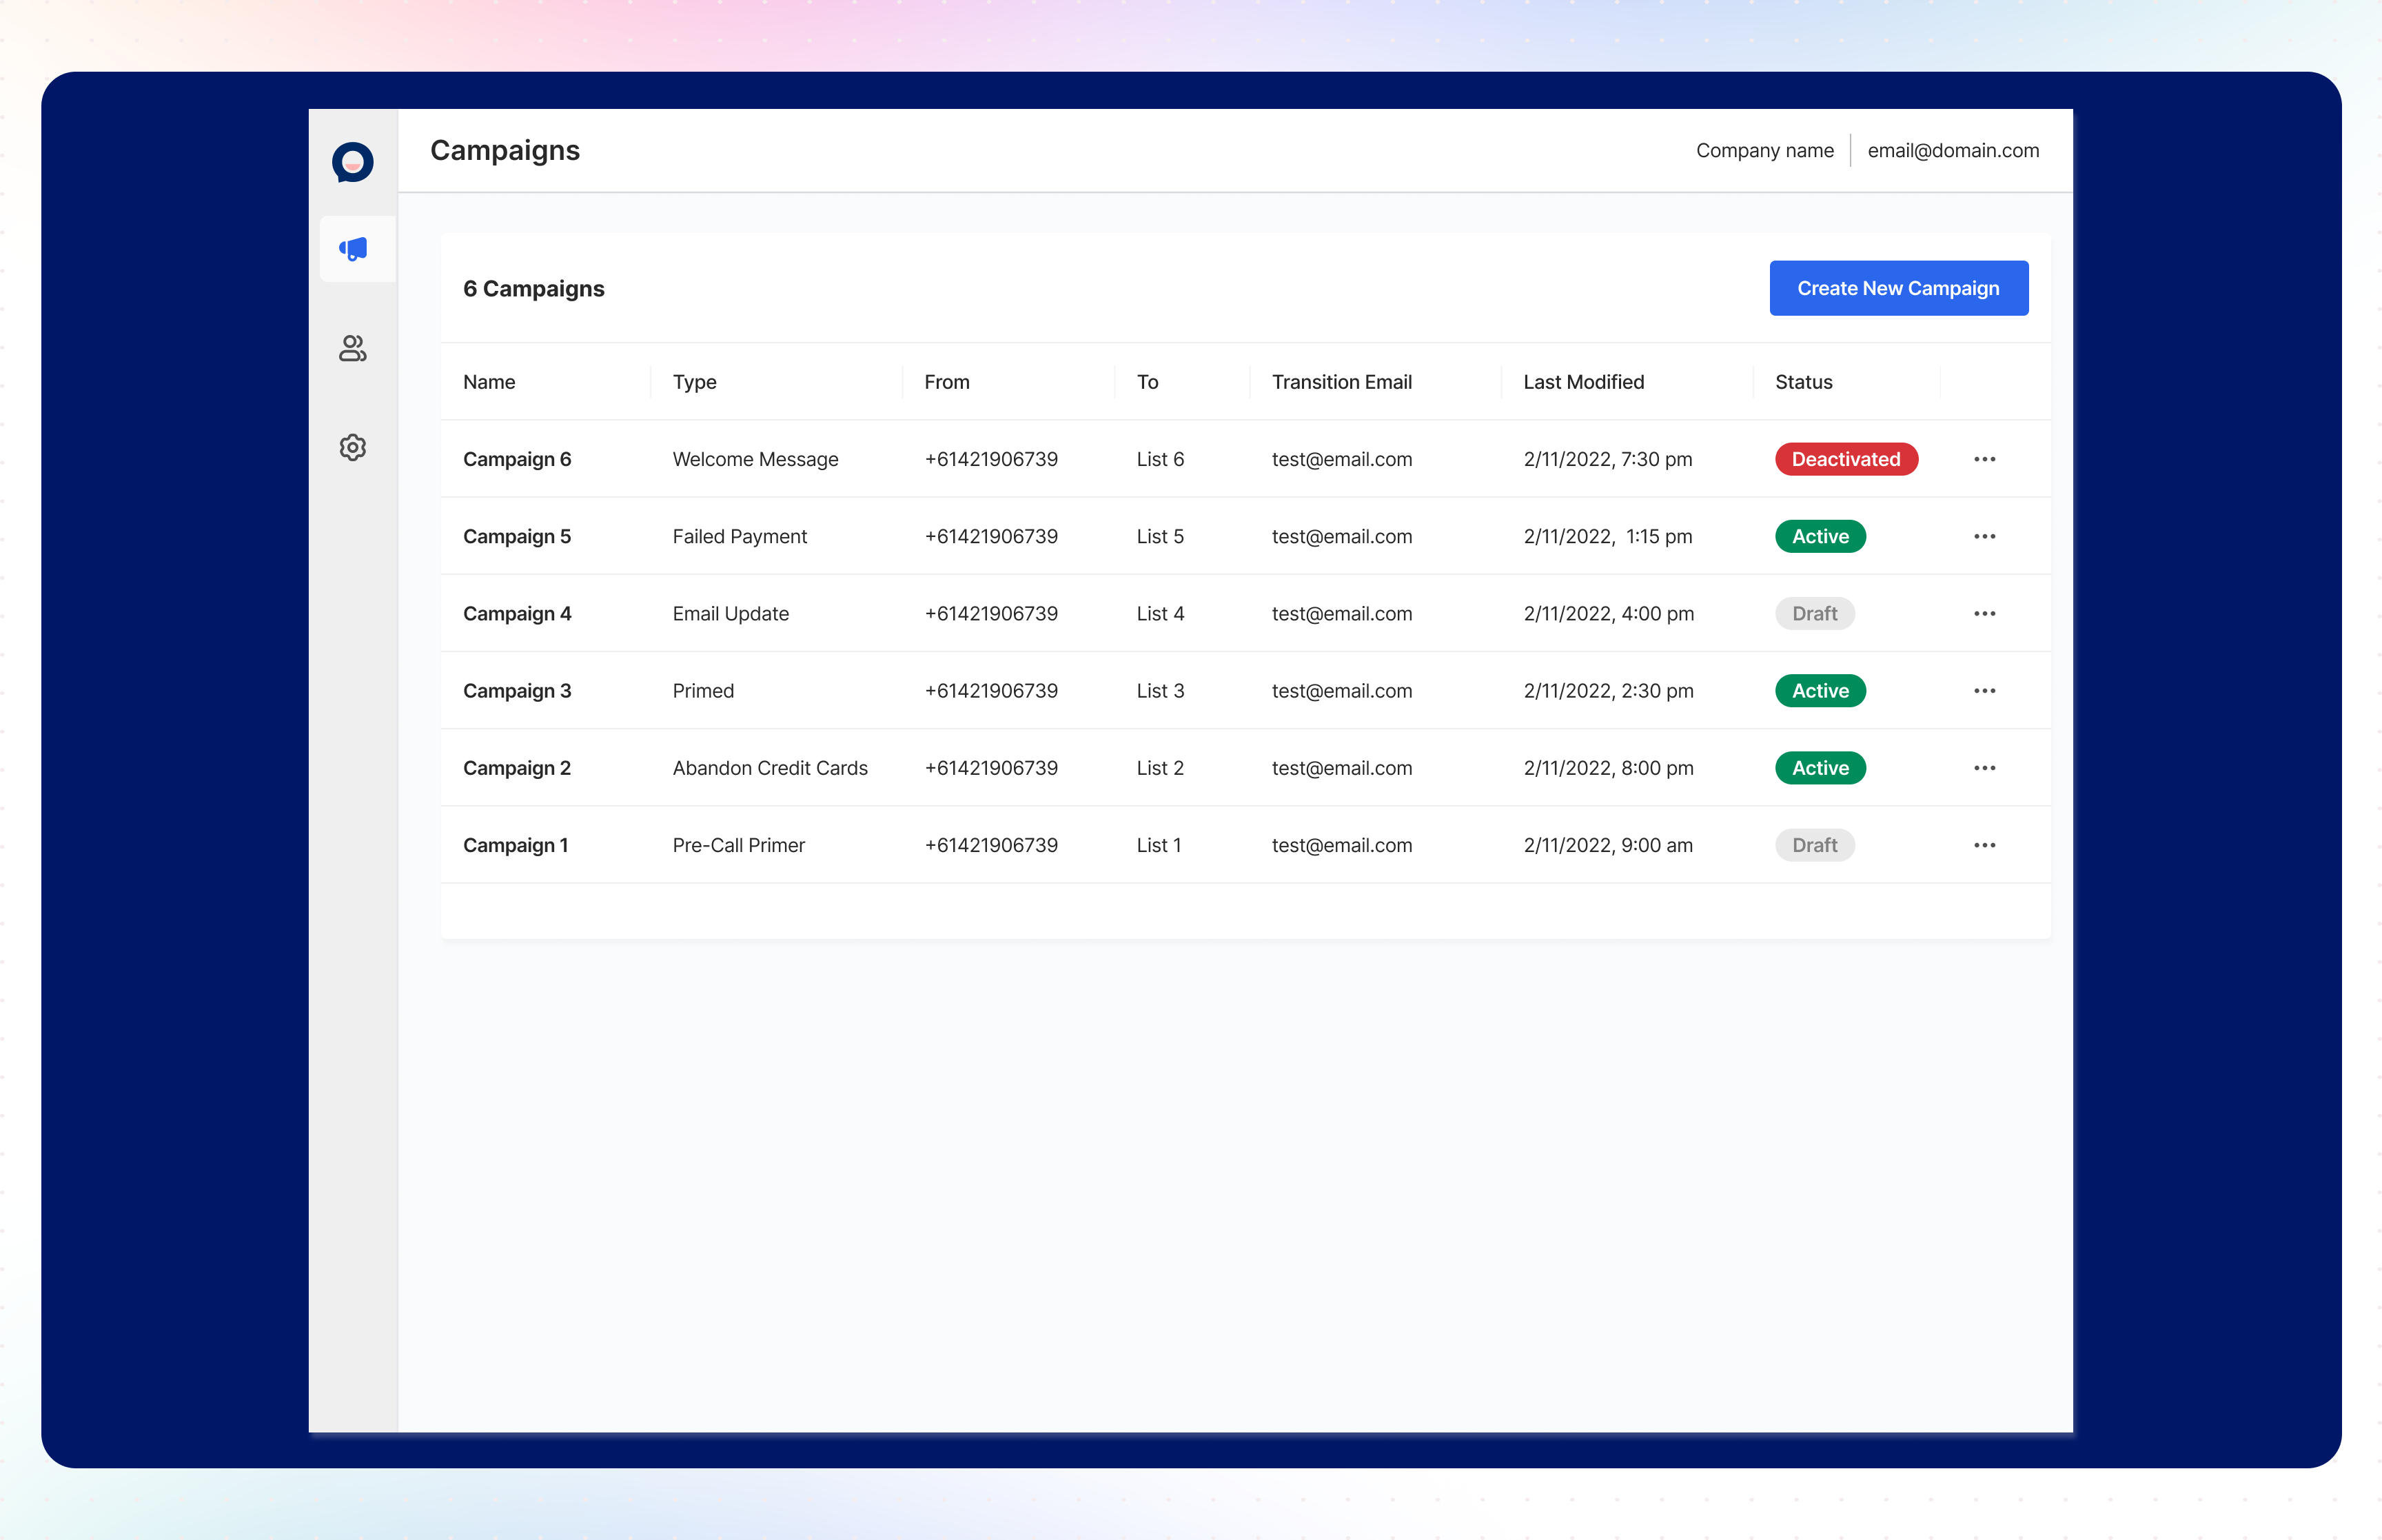Click the Draft badge on Campaign 1
Viewport: 2382px width, 1540px height.
[1814, 845]
